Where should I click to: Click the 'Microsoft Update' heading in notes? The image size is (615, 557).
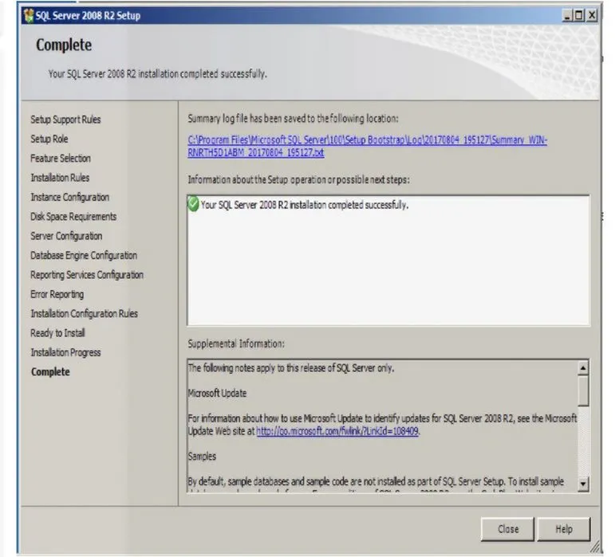pos(217,393)
